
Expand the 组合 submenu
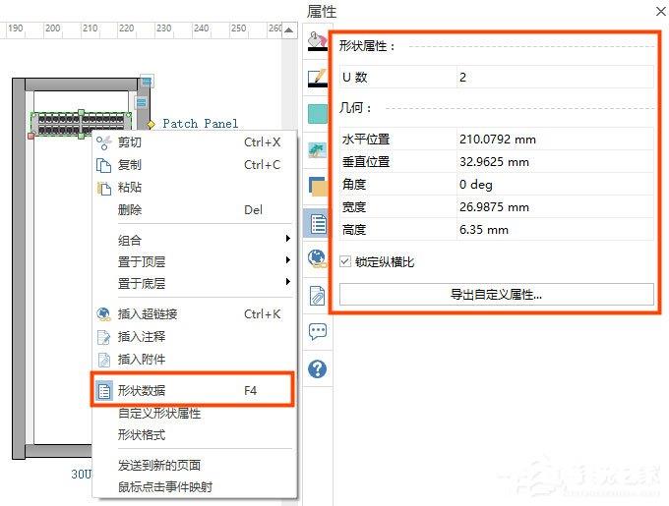(194, 240)
